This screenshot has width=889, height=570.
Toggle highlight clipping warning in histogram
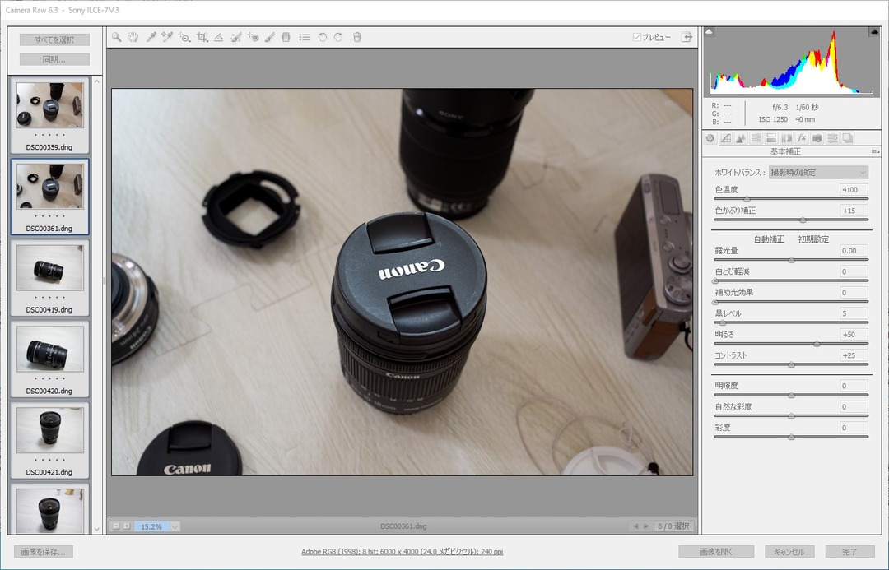pos(873,32)
